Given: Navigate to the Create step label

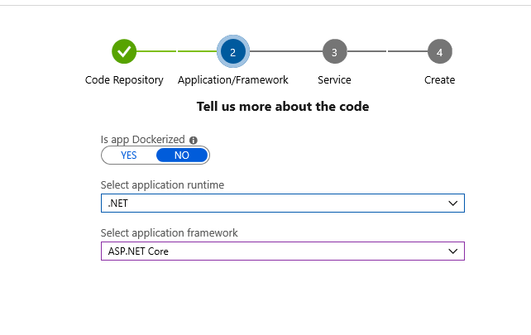Looking at the screenshot, I should pyautogui.click(x=439, y=80).
